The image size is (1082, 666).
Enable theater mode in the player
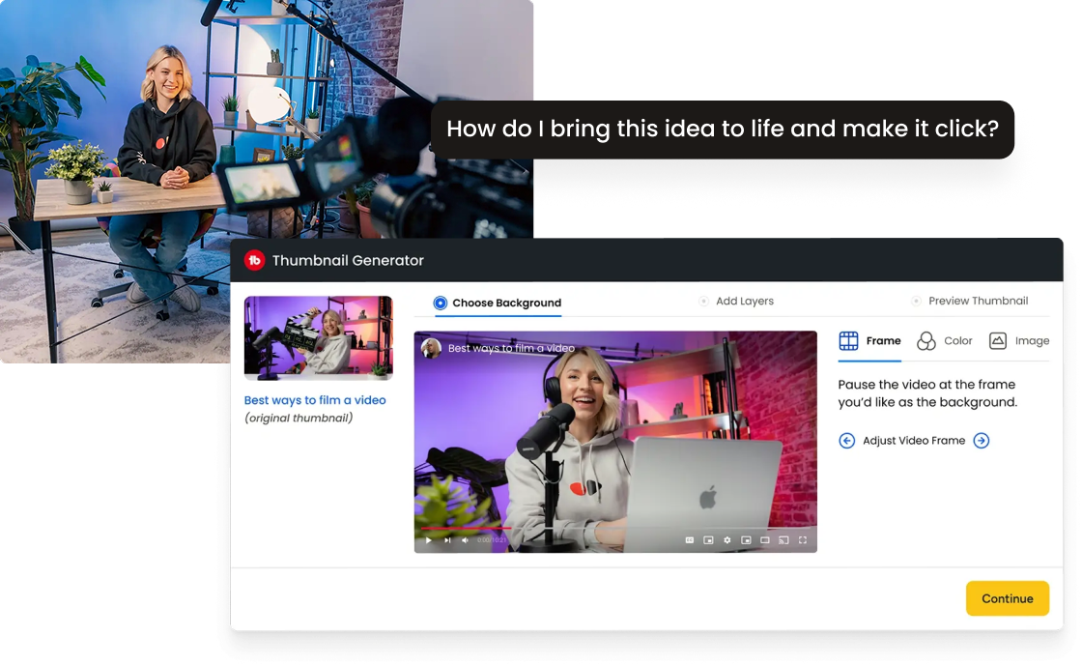(764, 540)
